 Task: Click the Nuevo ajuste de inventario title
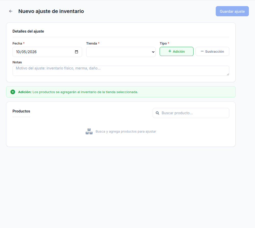51,11
